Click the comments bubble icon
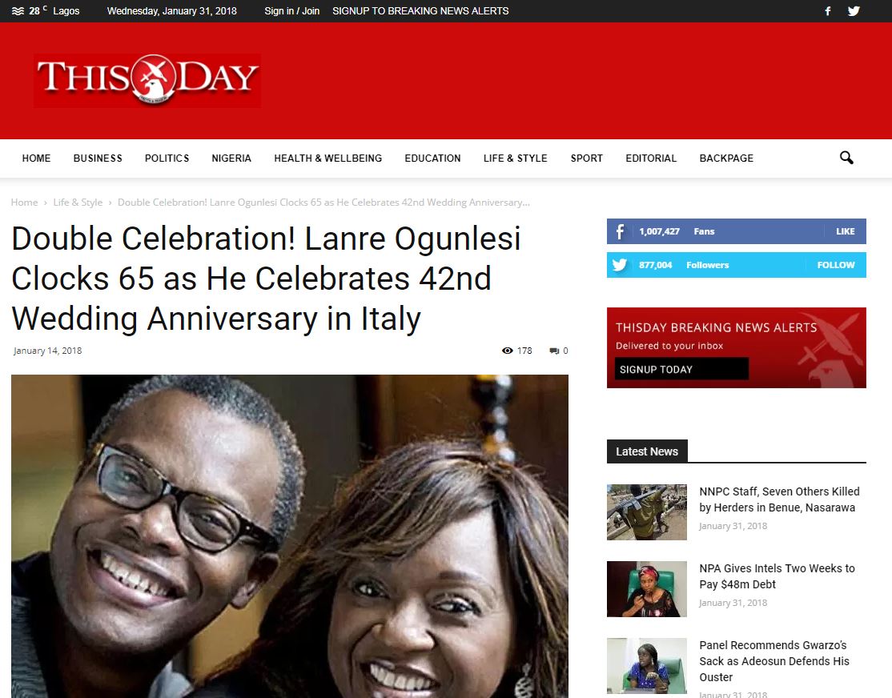 click(x=554, y=351)
